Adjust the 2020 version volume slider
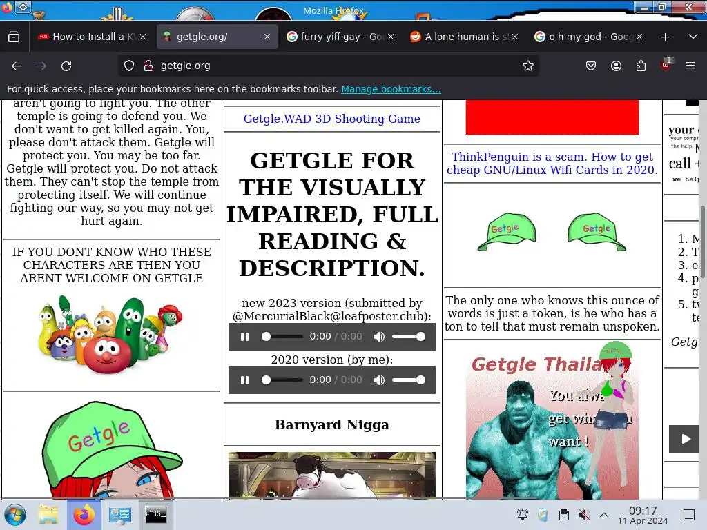Image resolution: width=707 pixels, height=530 pixels. (x=409, y=380)
